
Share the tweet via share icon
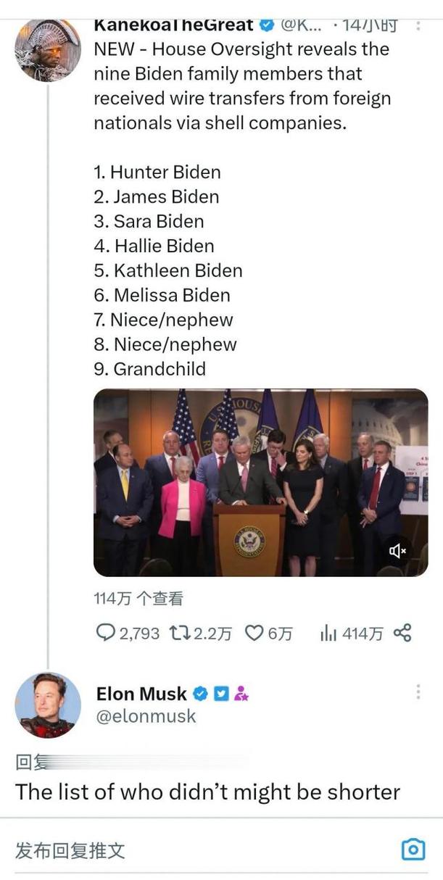[x=402, y=633]
